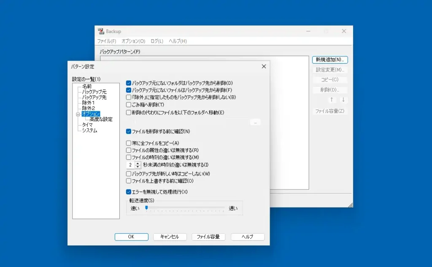Click the Backup app icon in the title bar

[x=101, y=31]
